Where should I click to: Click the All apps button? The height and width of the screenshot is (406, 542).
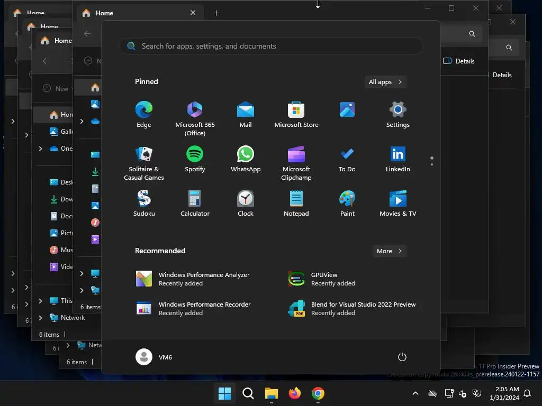point(385,82)
